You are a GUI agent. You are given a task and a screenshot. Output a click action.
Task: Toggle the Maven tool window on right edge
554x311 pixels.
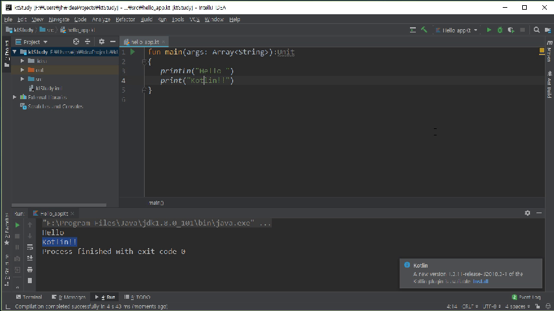(x=549, y=54)
